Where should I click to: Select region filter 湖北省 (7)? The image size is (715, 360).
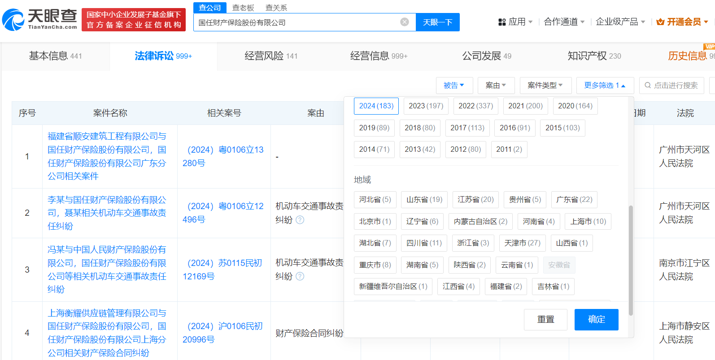click(x=375, y=243)
